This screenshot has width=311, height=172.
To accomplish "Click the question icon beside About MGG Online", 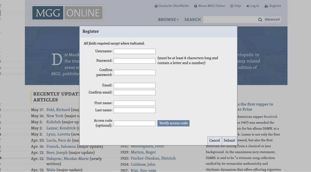I will pyautogui.click(x=195, y=6).
